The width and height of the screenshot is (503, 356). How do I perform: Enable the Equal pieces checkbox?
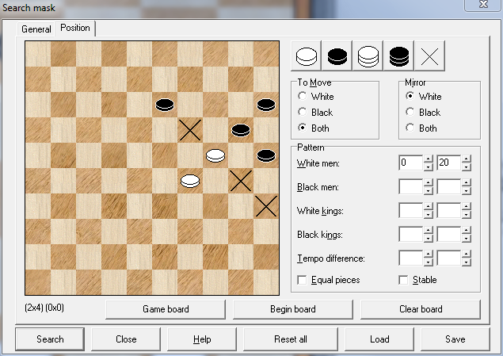point(302,280)
